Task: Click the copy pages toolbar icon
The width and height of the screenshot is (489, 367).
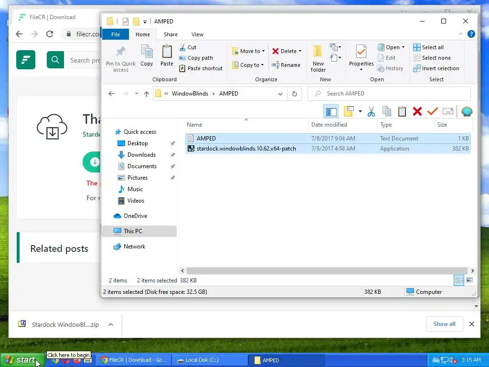Action: (x=387, y=111)
